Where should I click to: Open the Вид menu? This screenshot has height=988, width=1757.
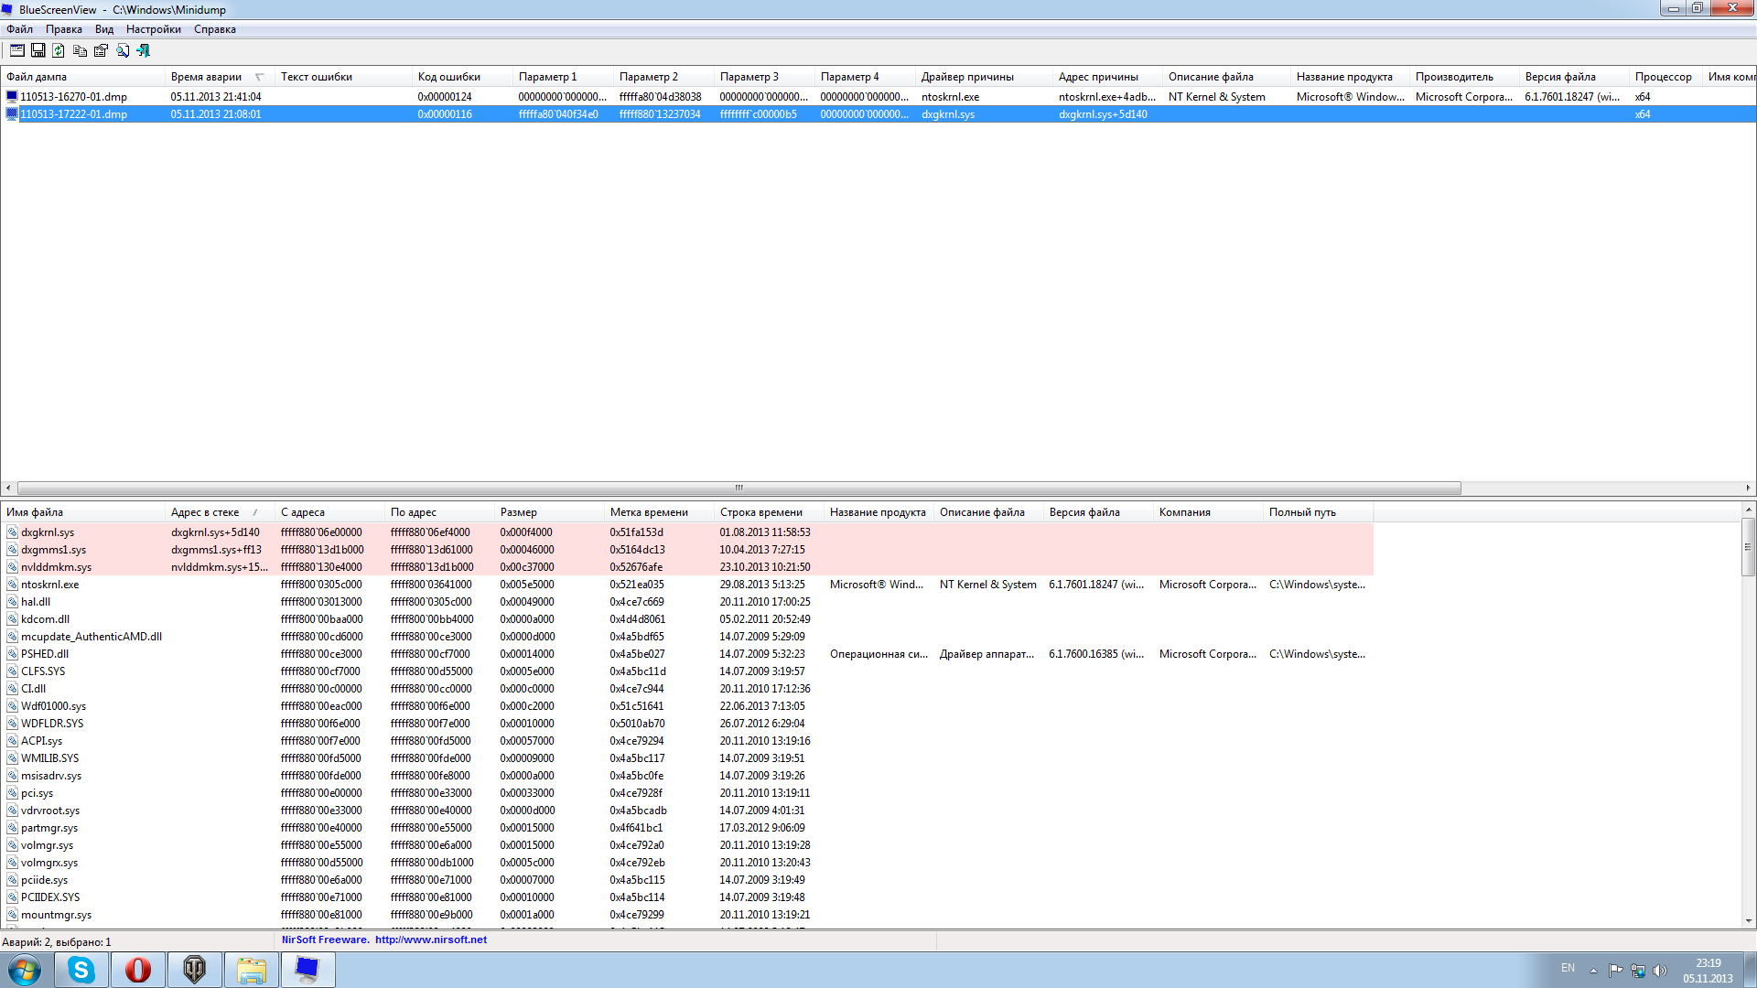[104, 29]
